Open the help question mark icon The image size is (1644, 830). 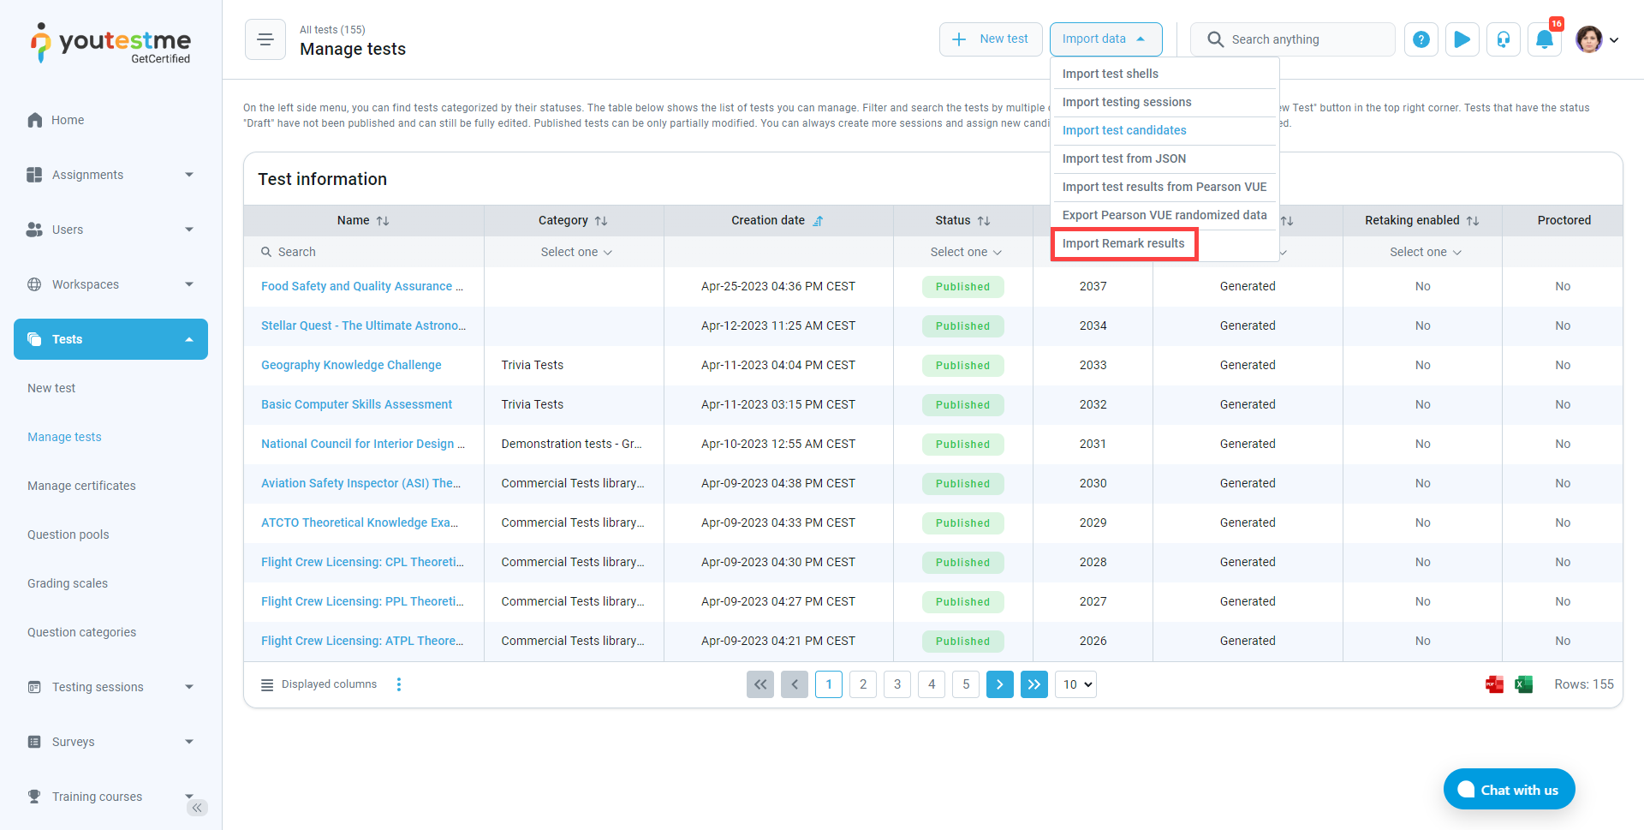coord(1421,39)
